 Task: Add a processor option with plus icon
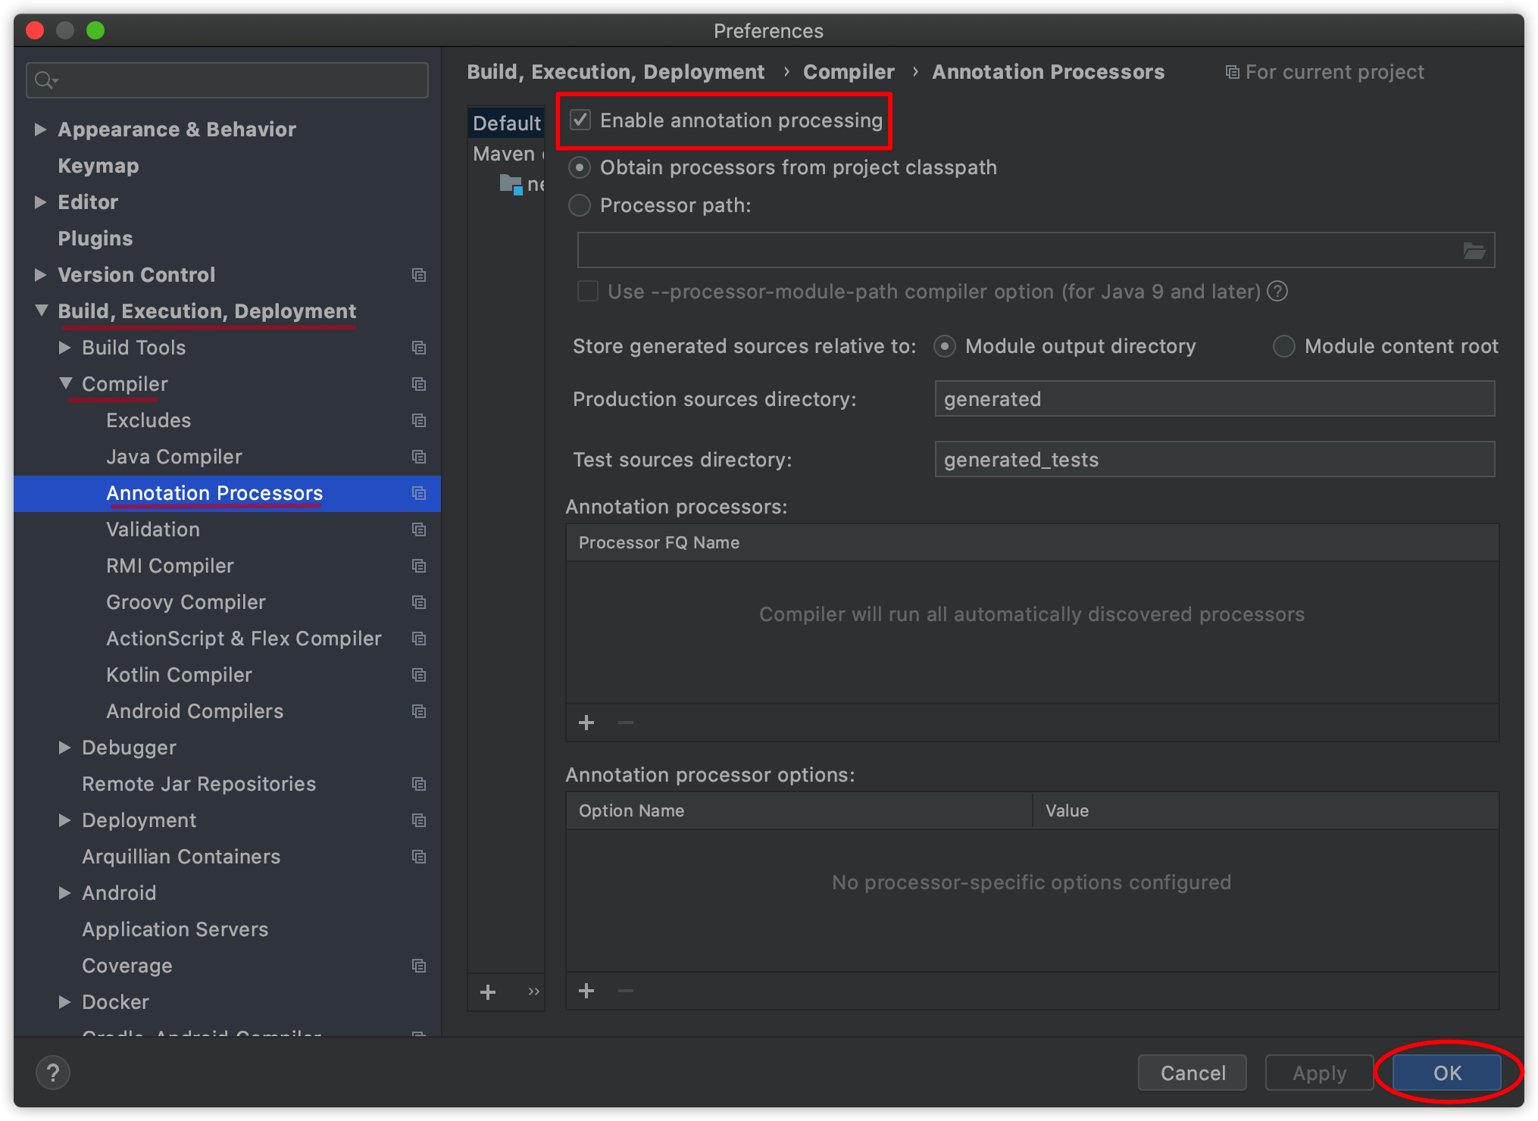(x=586, y=991)
